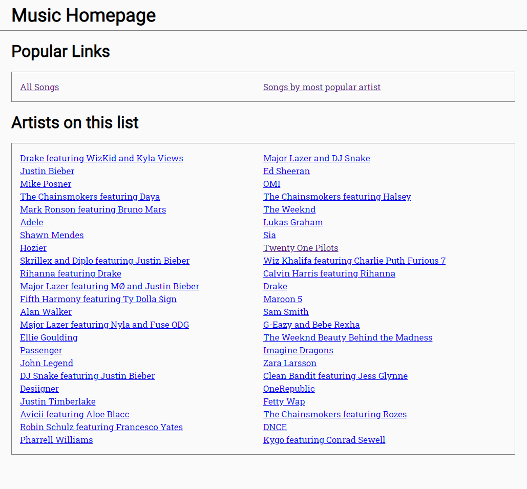This screenshot has height=489, width=527.
Task: Select Lukas Graham link
Action: click(x=293, y=222)
